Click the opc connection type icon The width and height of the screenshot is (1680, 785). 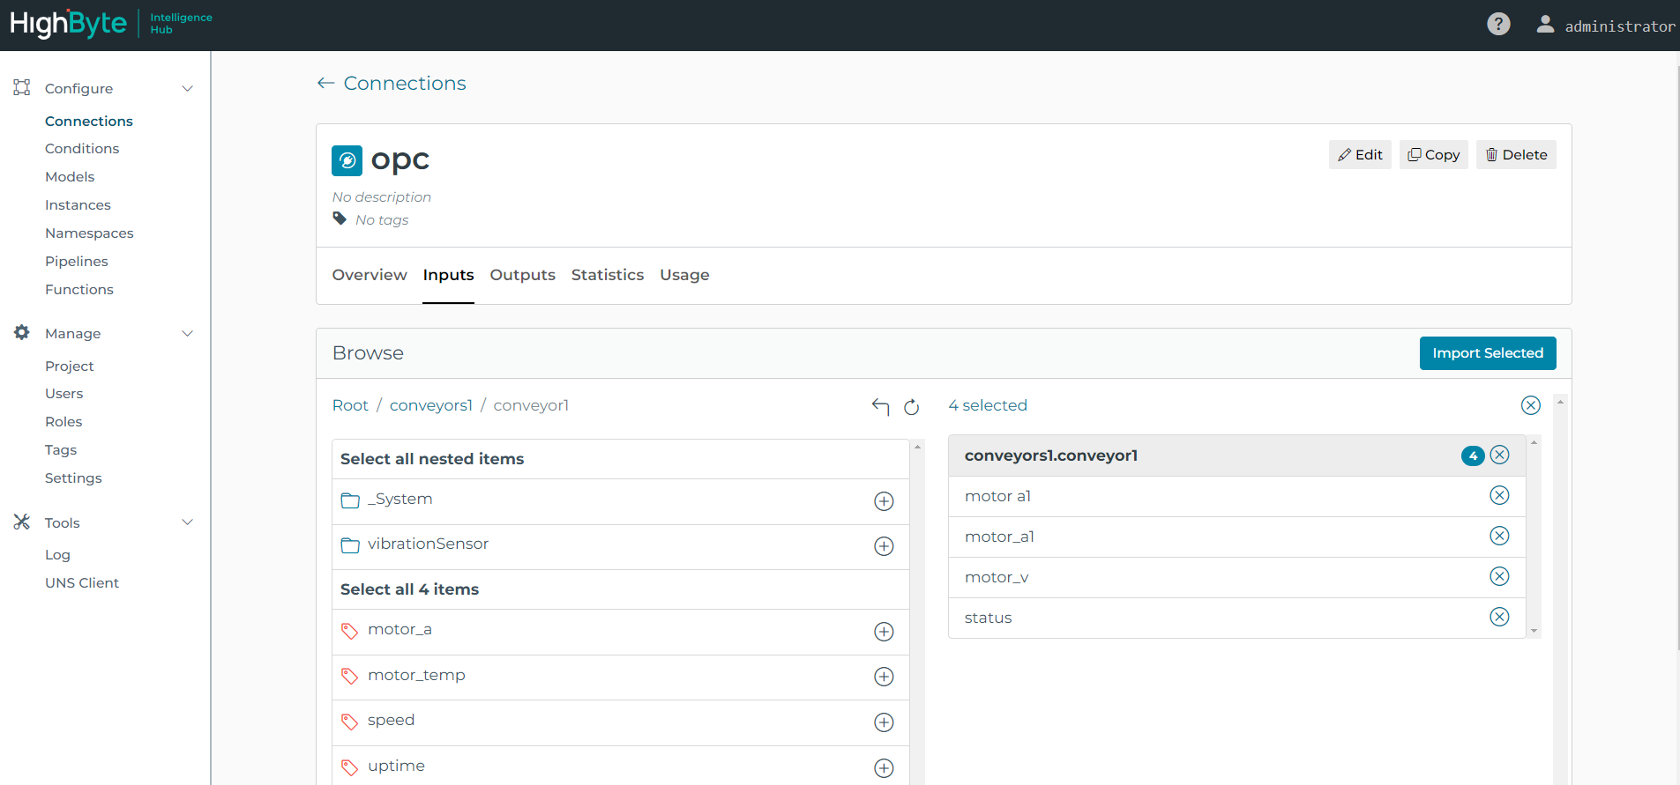(347, 160)
